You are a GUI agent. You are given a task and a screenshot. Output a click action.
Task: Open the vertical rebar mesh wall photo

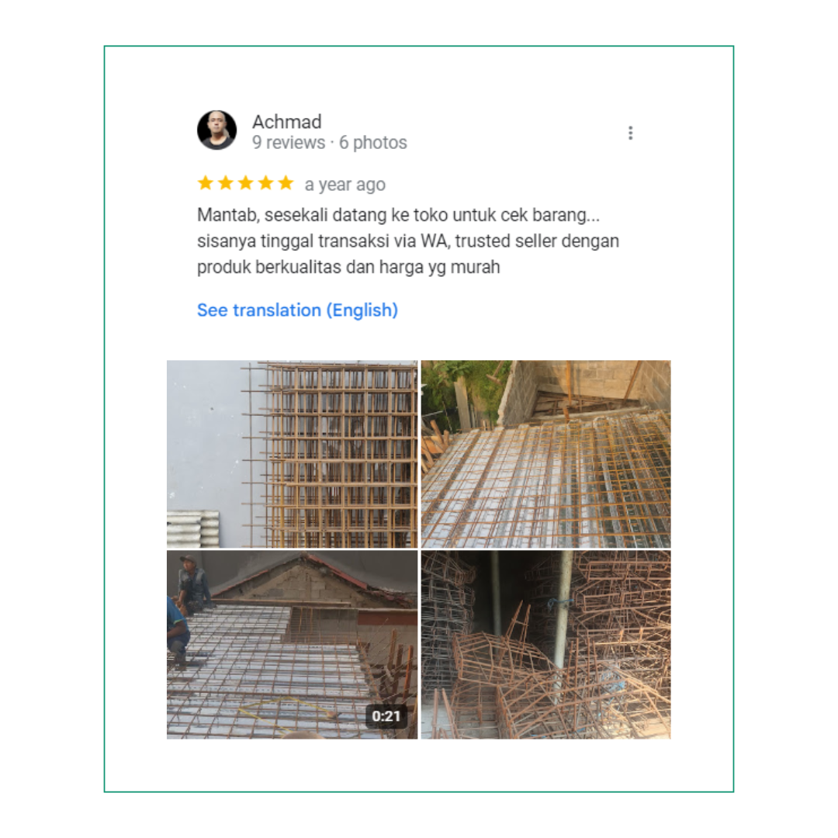(292, 454)
